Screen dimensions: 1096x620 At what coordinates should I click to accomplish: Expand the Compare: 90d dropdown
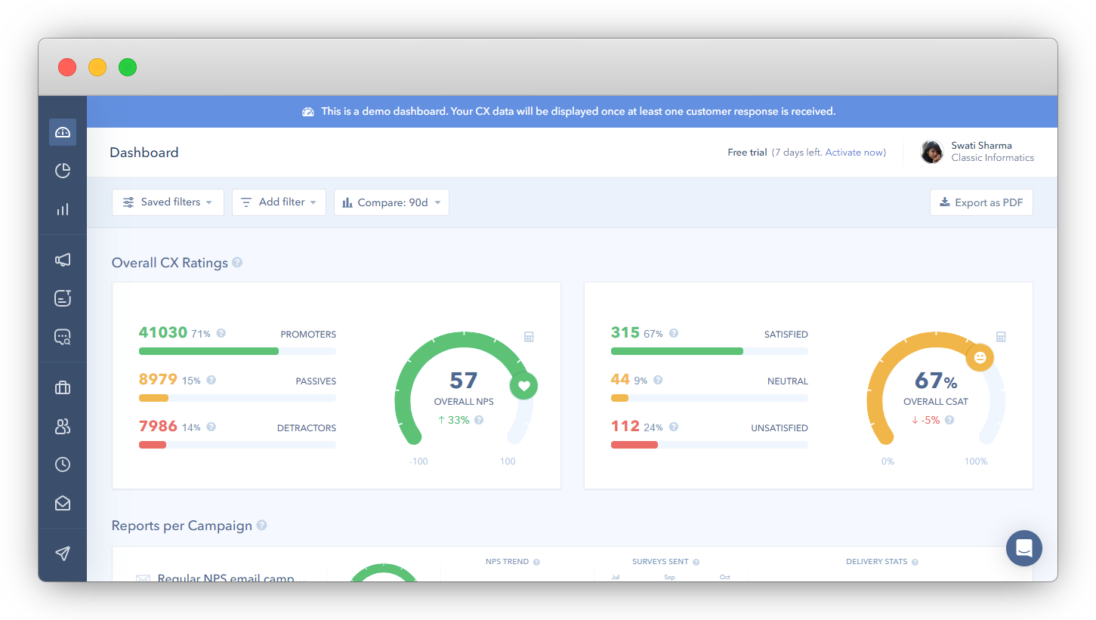391,202
